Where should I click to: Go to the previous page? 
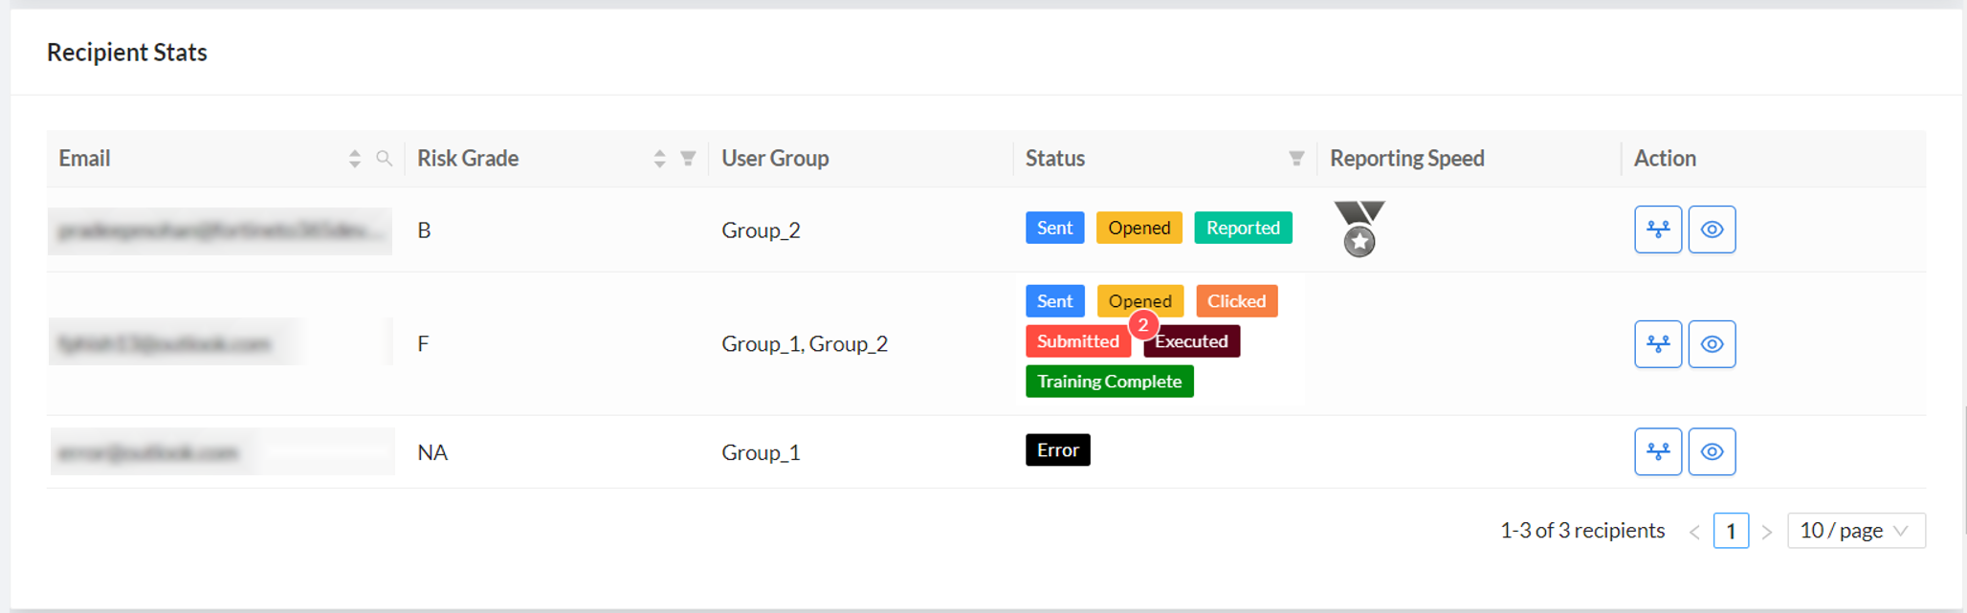(x=1694, y=532)
